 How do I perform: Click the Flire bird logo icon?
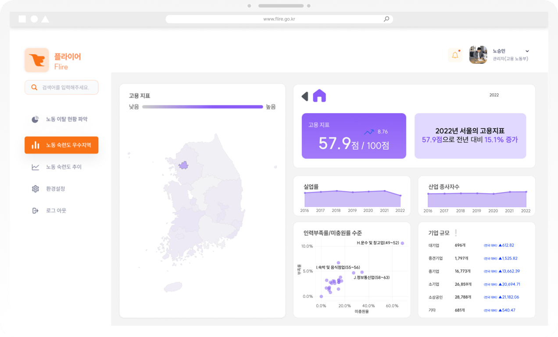coord(36,60)
